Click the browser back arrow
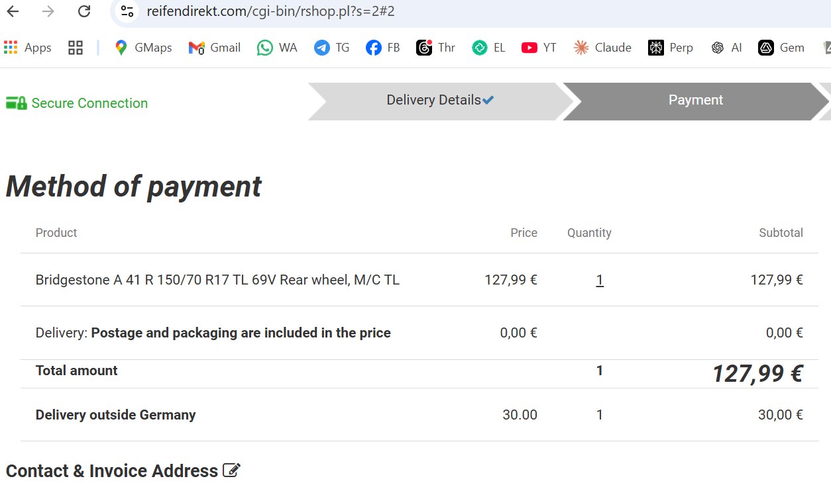 [x=13, y=11]
